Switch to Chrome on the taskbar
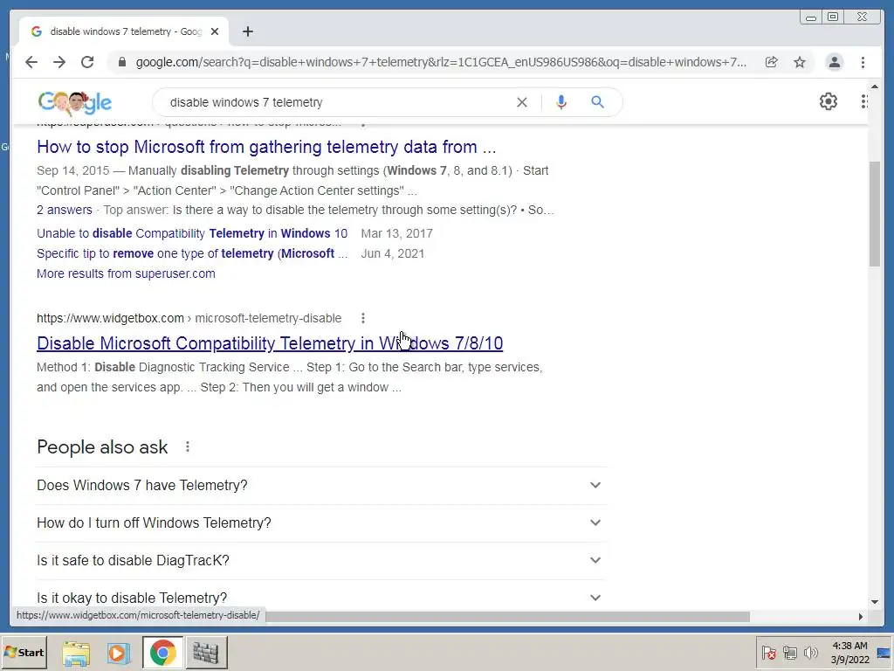This screenshot has width=894, height=671. 163,653
